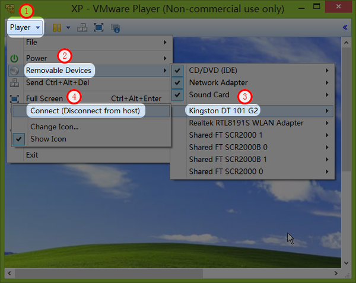
Task: Select the Removable Devices menu entry
Action: pyautogui.click(x=89, y=71)
